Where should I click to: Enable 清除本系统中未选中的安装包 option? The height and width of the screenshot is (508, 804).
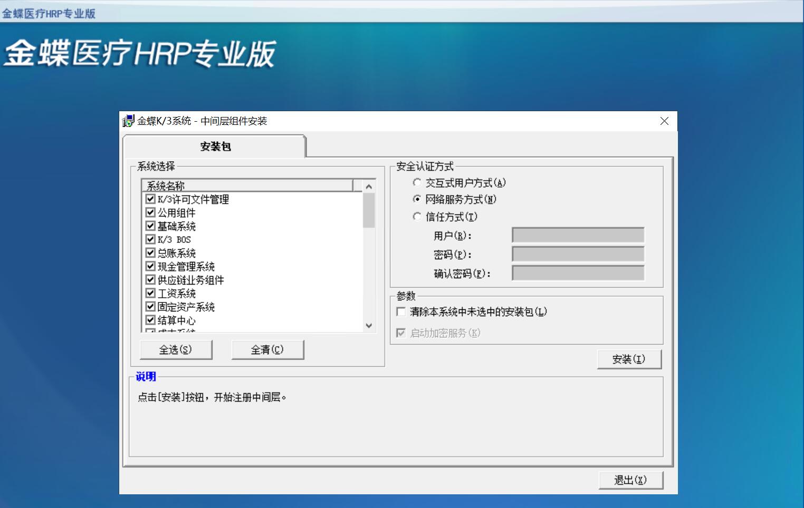click(x=401, y=312)
